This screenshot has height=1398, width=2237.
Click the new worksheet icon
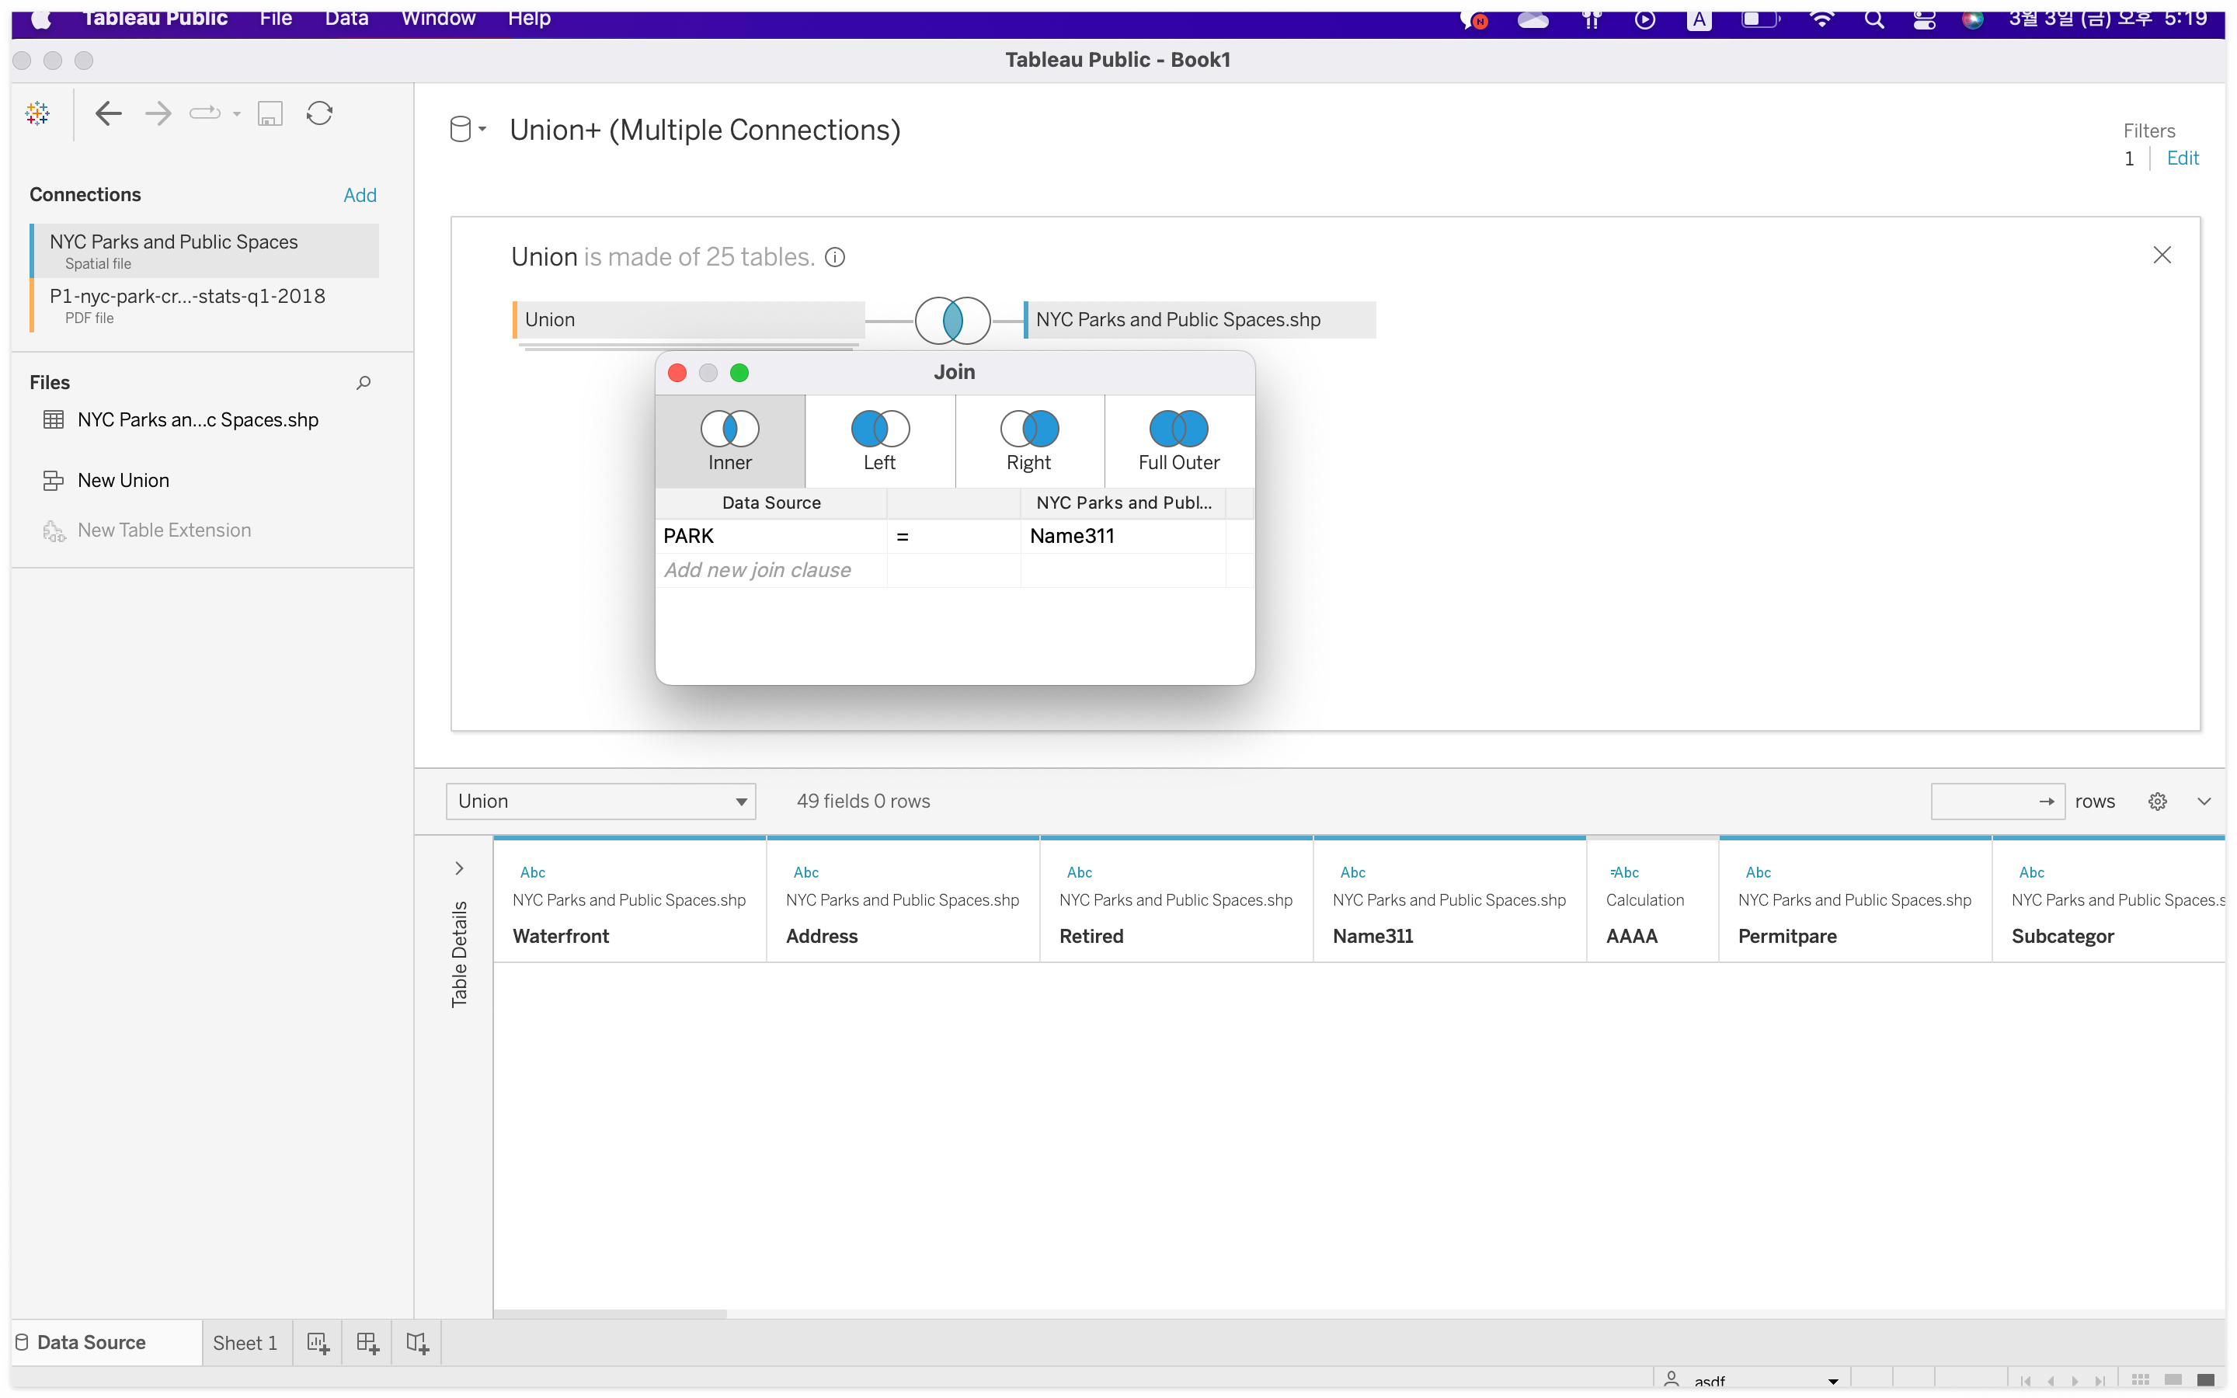coord(318,1343)
